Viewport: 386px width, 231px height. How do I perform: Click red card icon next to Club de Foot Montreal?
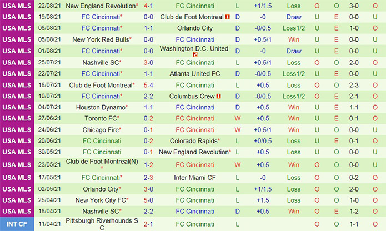click(228, 17)
